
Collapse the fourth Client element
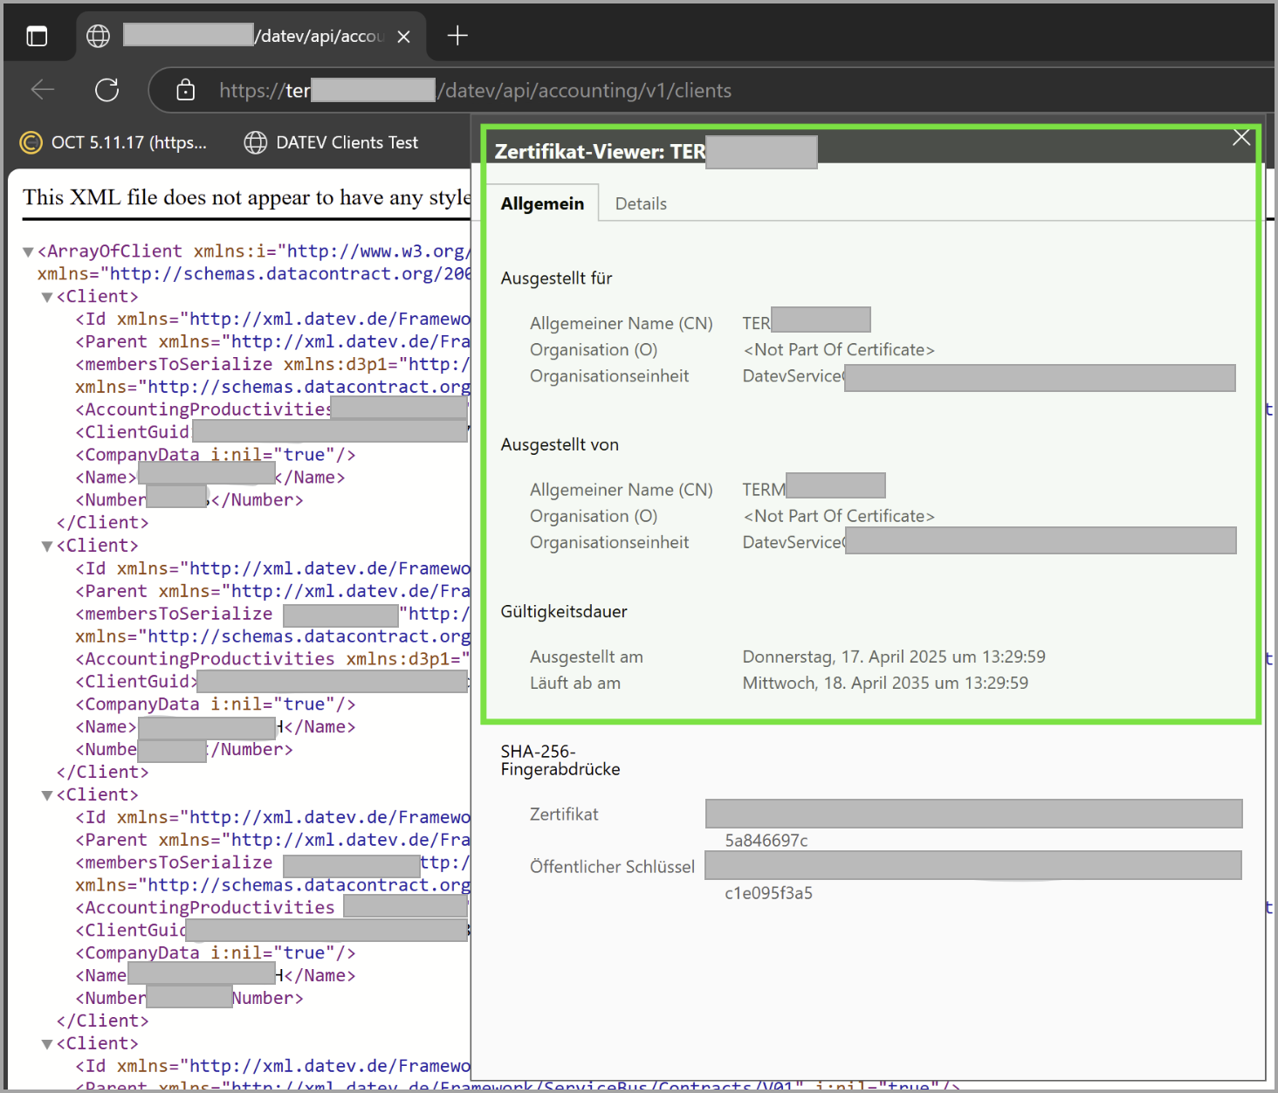(47, 1044)
